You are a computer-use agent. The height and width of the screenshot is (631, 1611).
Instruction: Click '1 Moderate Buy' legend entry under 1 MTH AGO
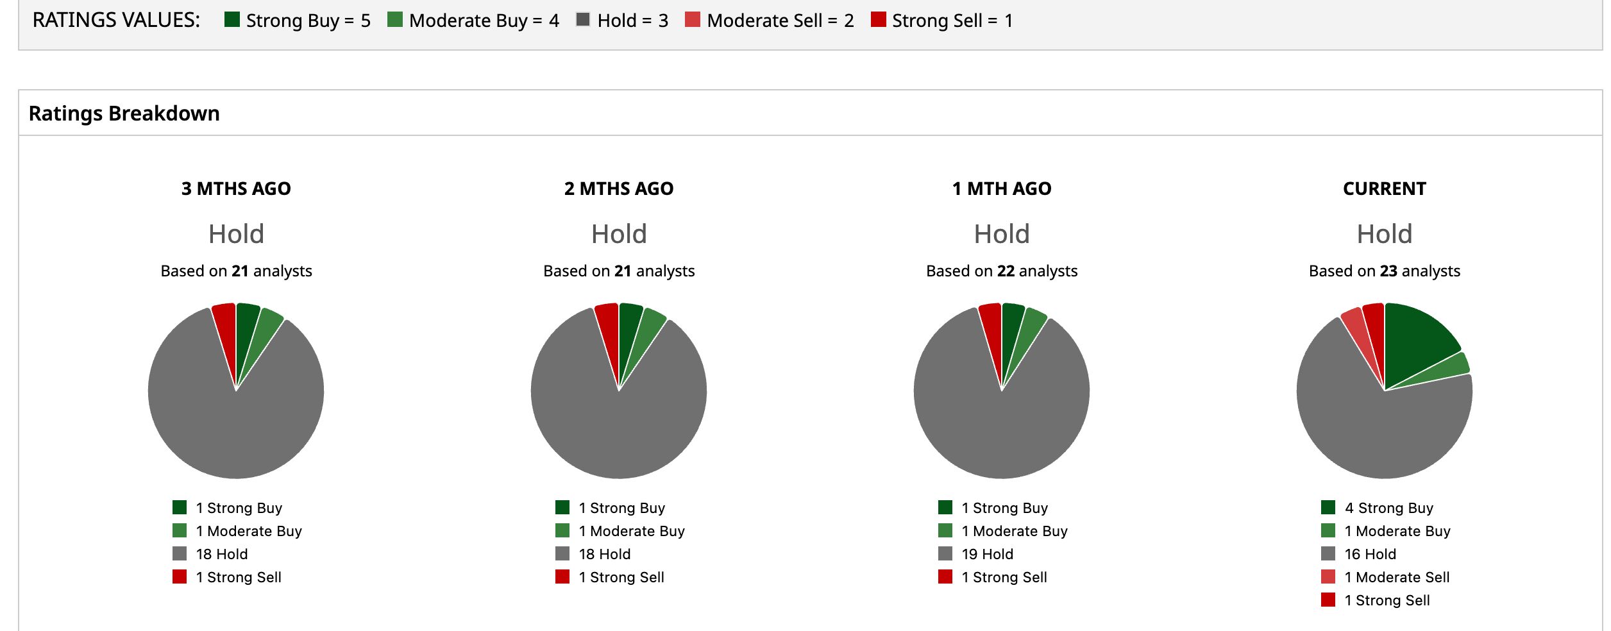1003,531
